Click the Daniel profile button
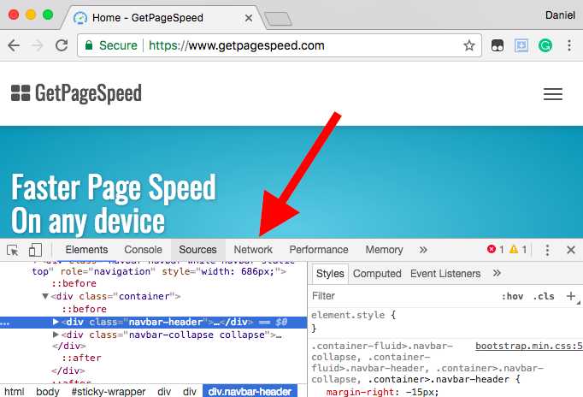The height and width of the screenshot is (397, 583). (560, 15)
